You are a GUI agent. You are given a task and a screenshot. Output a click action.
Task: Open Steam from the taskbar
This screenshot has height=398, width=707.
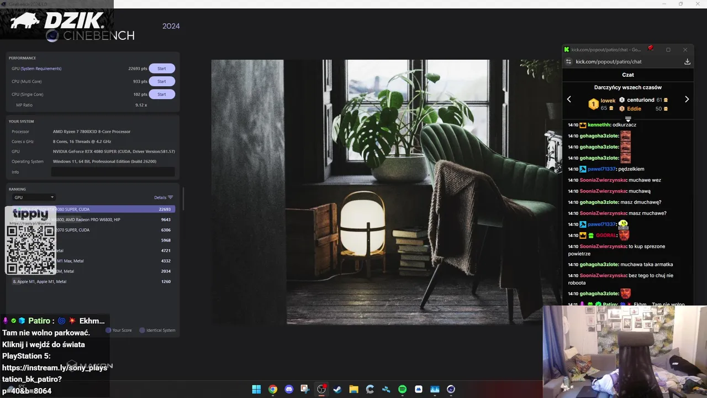(x=337, y=389)
